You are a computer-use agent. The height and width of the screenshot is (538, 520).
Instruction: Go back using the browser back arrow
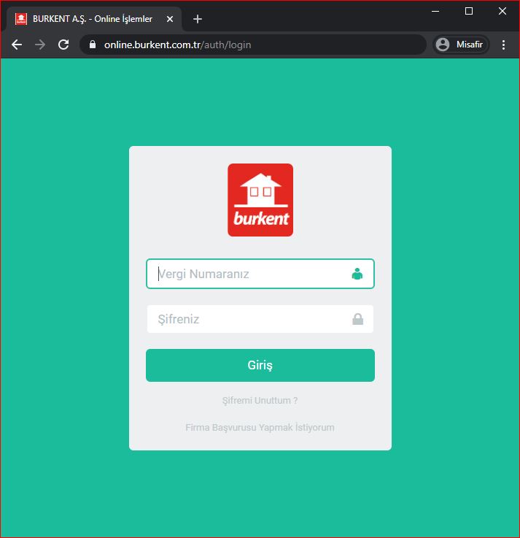click(x=17, y=45)
